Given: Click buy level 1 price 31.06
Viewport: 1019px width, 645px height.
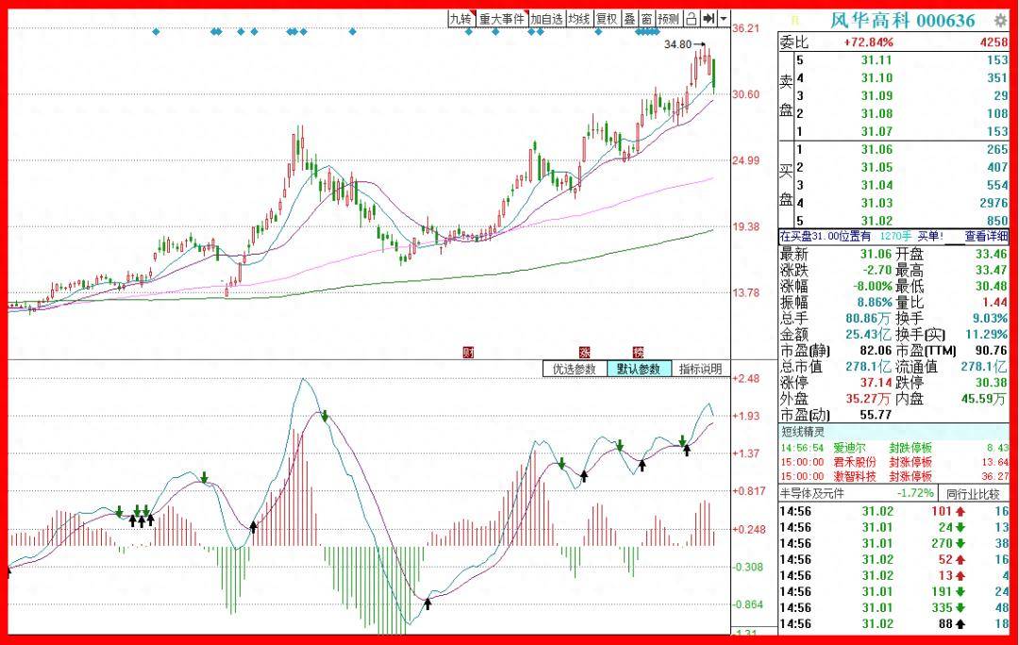Looking at the screenshot, I should [x=876, y=149].
